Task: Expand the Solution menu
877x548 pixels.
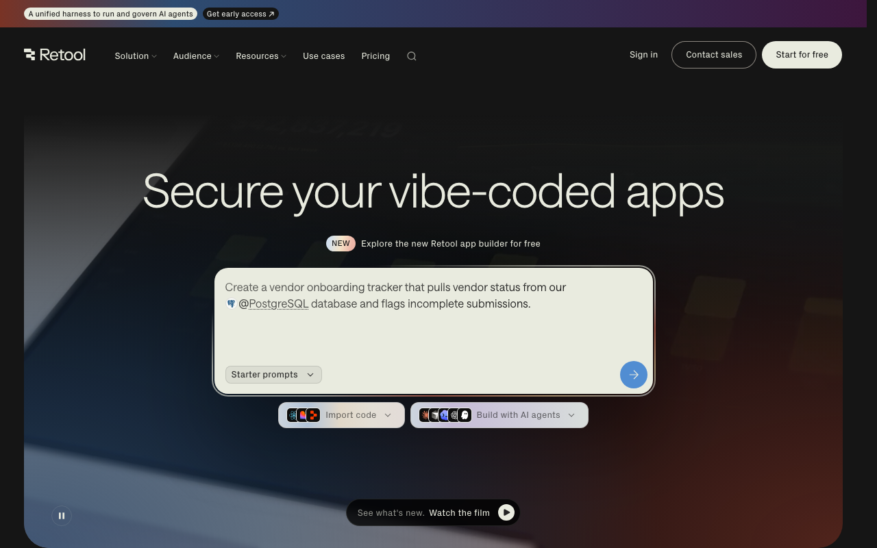Action: pos(136,56)
